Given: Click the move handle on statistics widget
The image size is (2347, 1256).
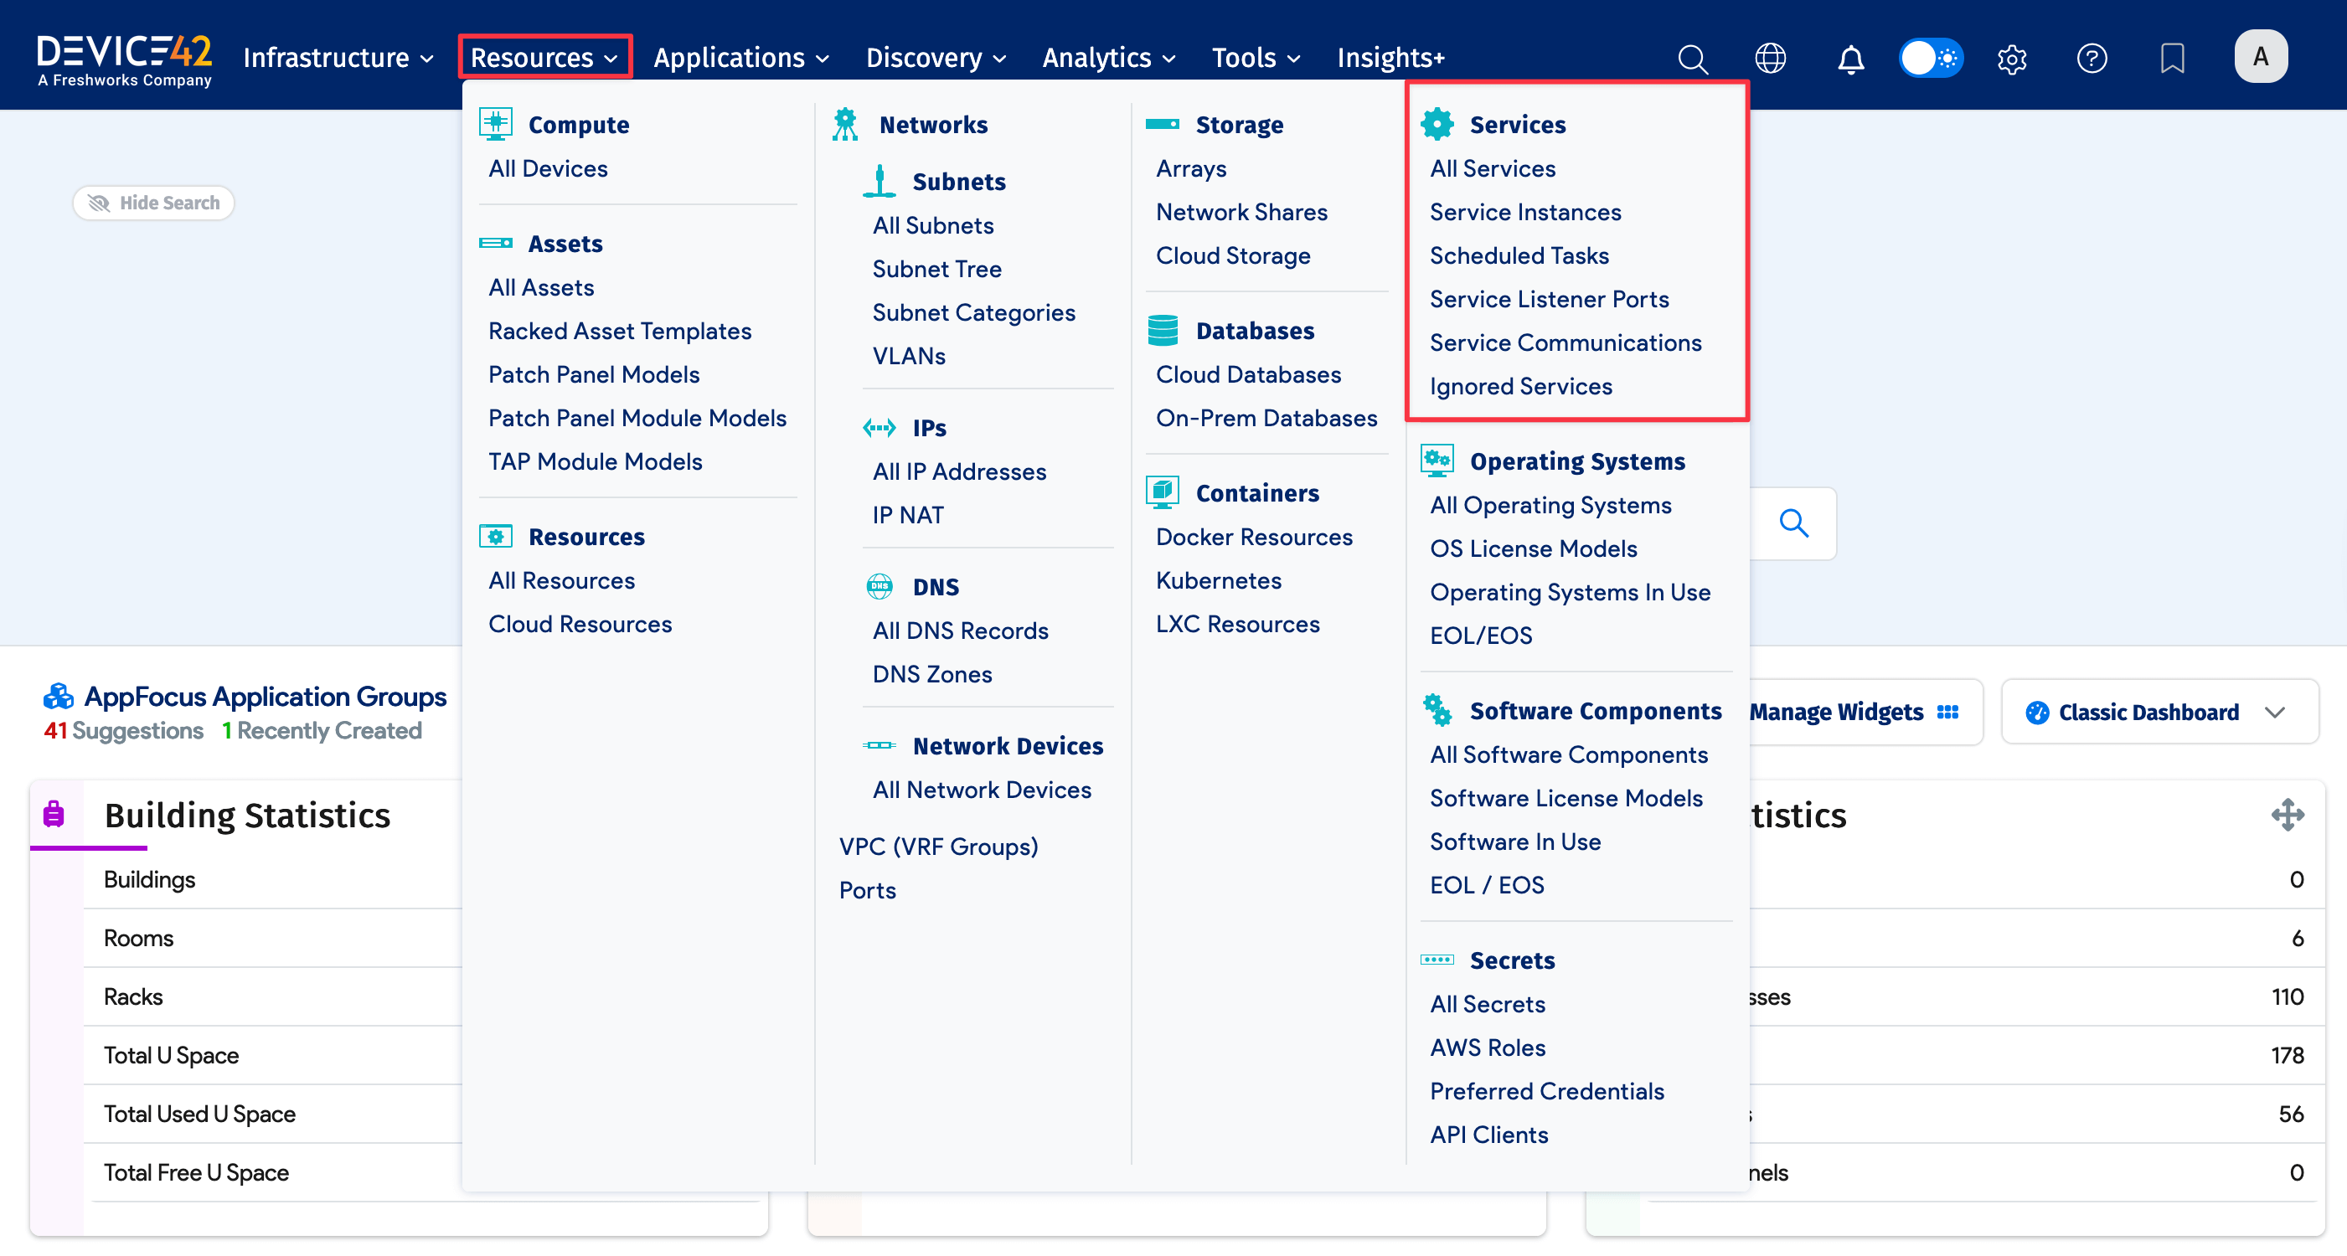Looking at the screenshot, I should pos(2287,814).
